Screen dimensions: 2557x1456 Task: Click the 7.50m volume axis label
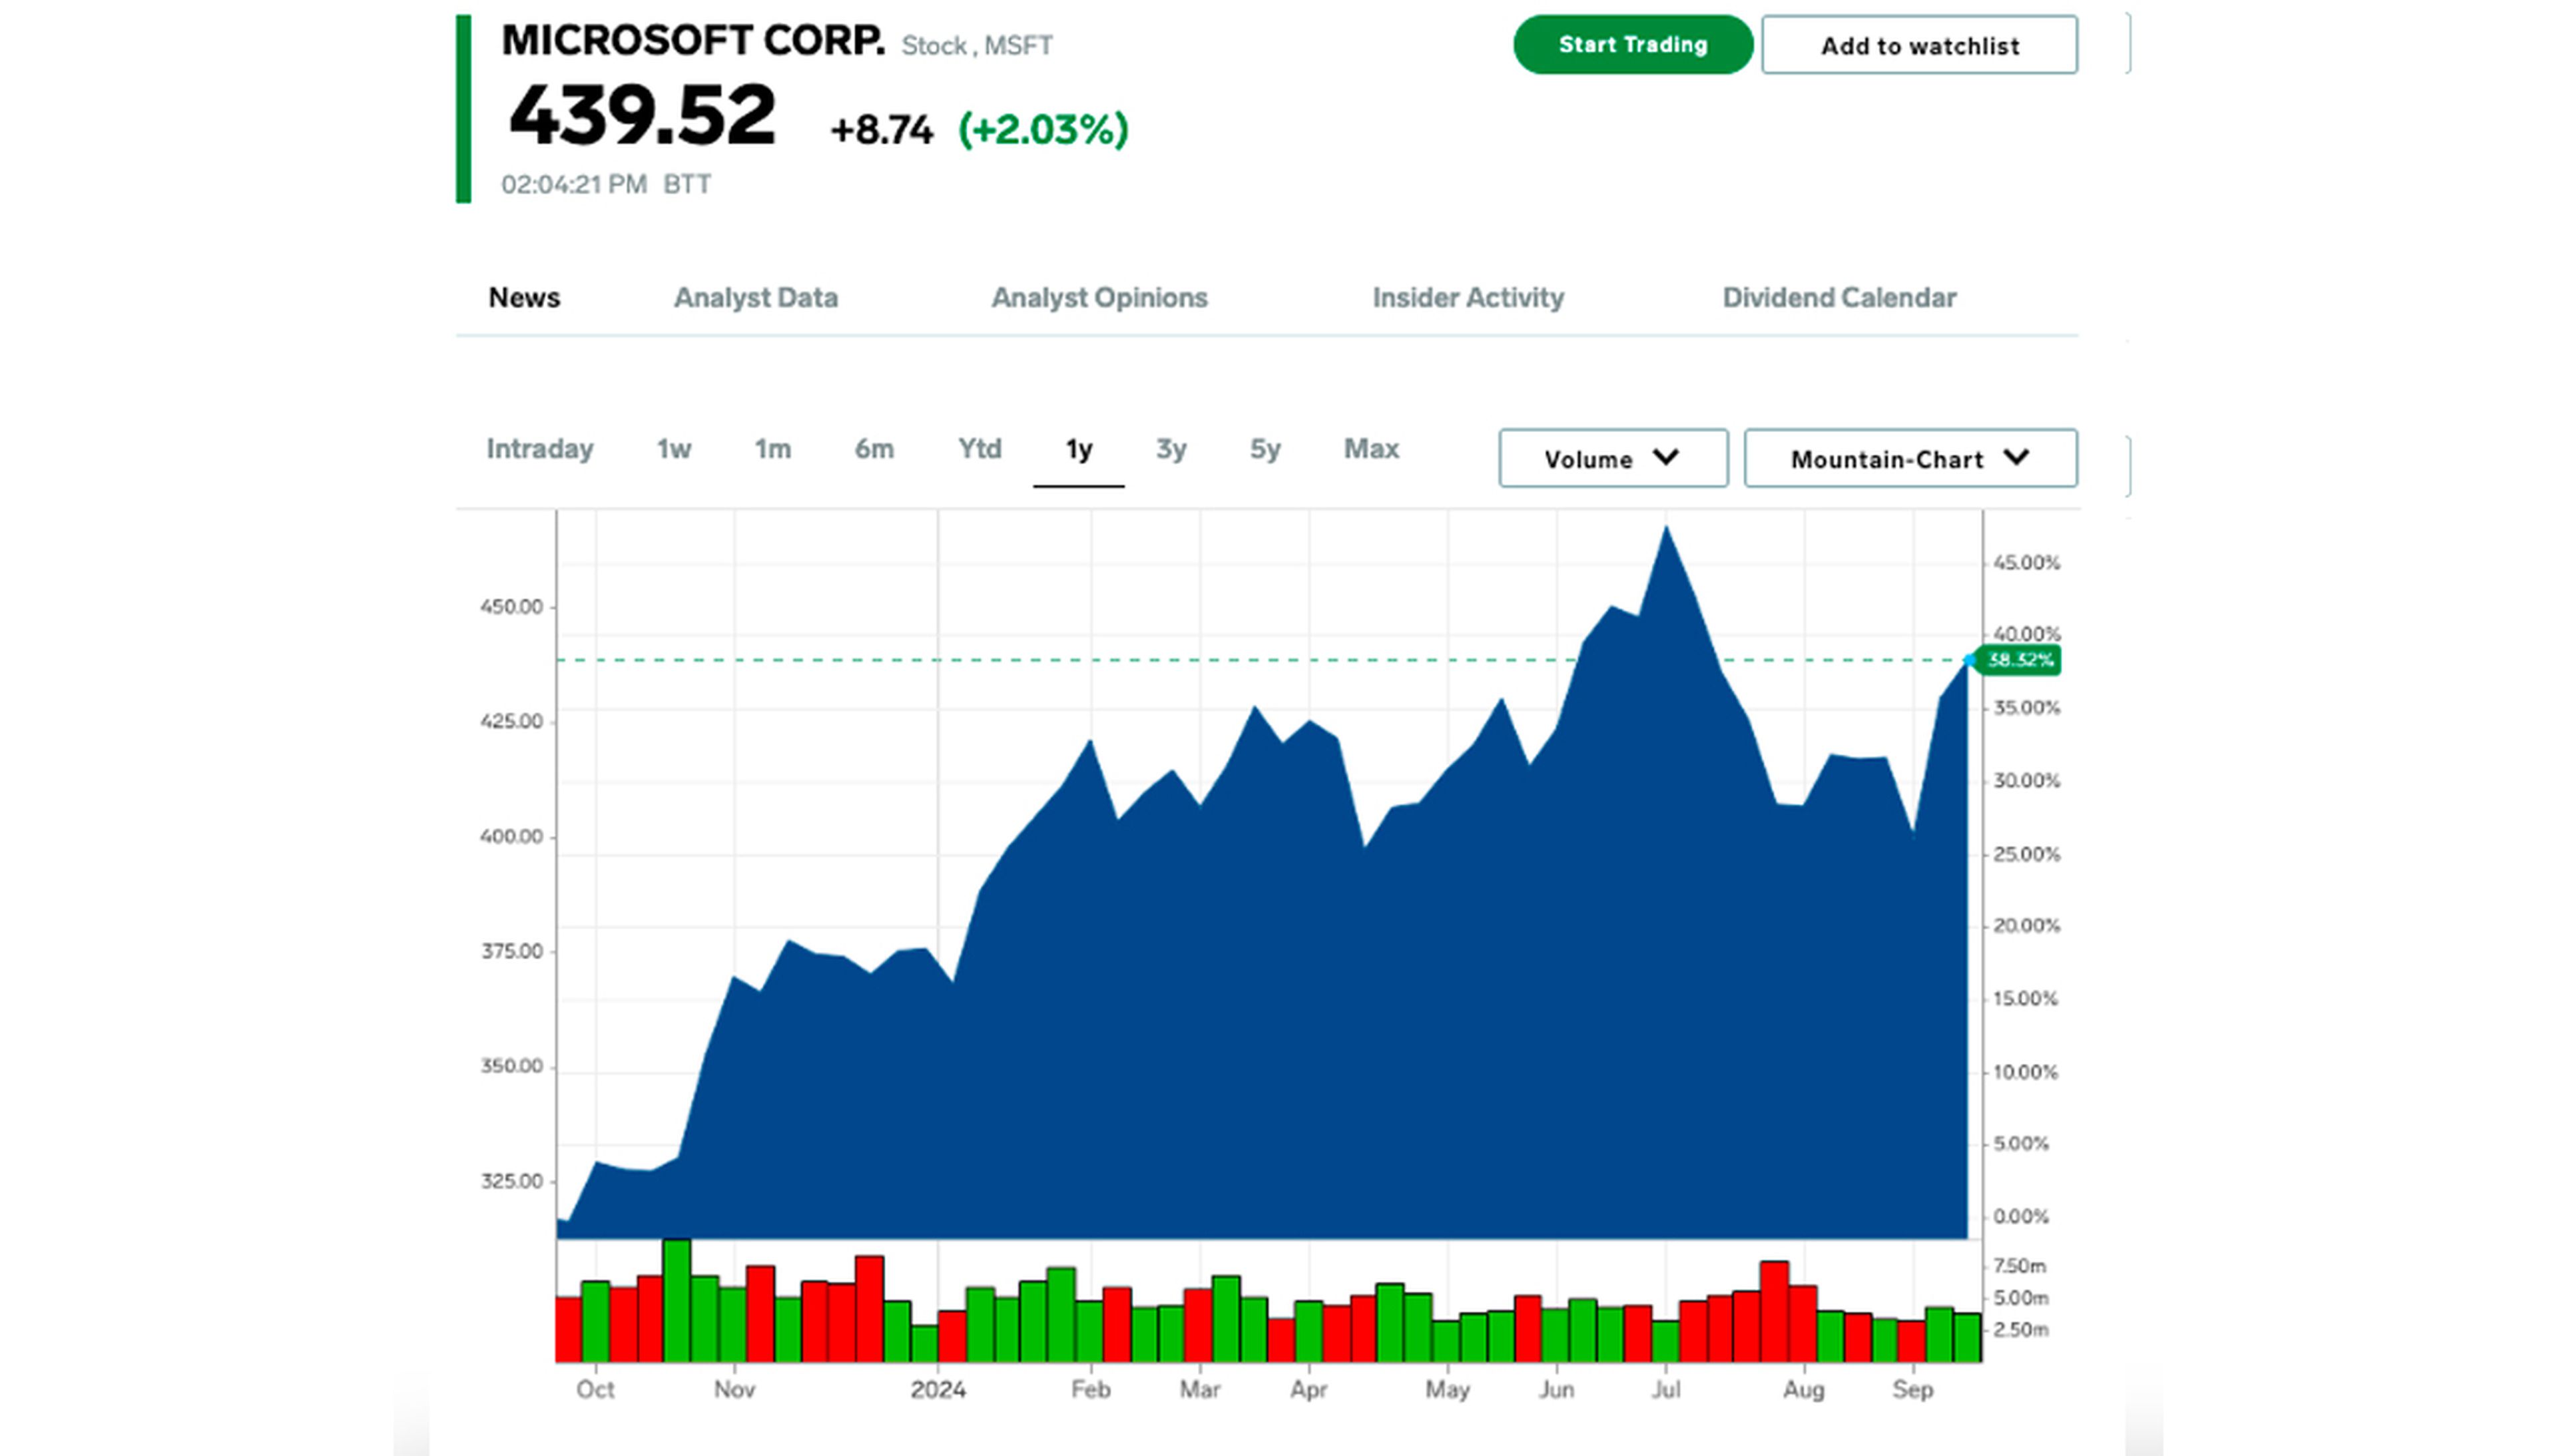(x=2019, y=1266)
